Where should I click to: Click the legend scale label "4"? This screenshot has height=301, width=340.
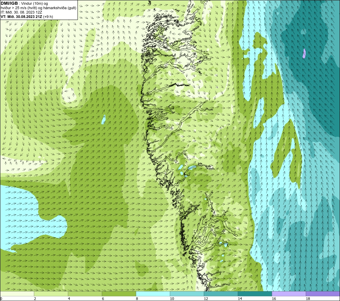pyautogui.click(x=69, y=299)
